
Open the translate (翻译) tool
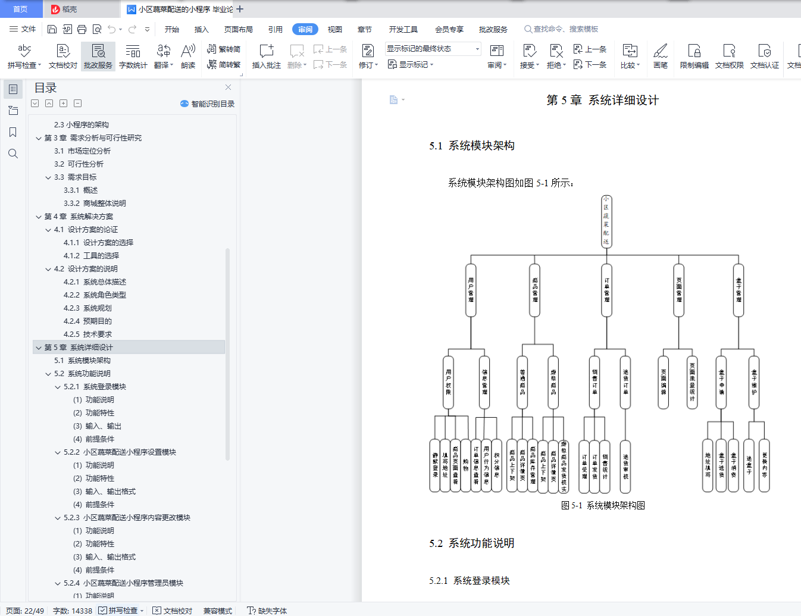164,57
